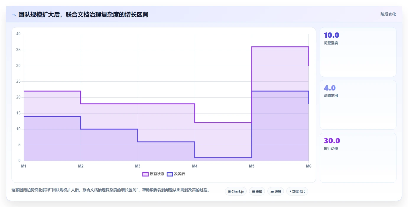Click the 25 y-axis value
Image resolution: width=408 pixels, height=207 pixels.
(x=18, y=81)
